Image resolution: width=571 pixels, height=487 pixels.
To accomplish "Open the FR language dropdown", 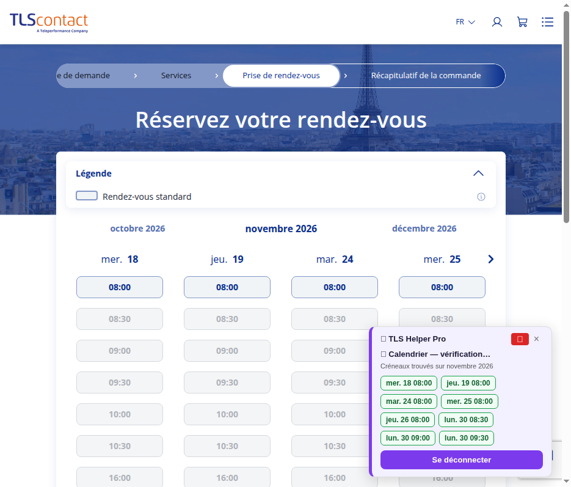I will 465,22.
